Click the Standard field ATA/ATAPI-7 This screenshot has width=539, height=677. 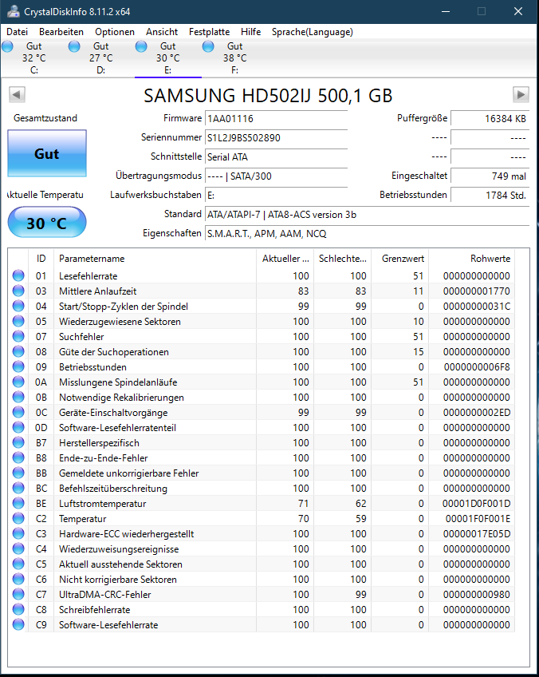point(367,215)
